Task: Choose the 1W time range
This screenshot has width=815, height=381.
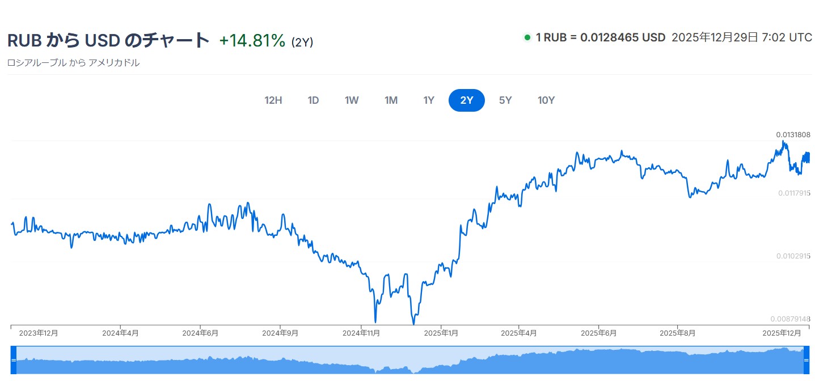Action: [x=352, y=100]
